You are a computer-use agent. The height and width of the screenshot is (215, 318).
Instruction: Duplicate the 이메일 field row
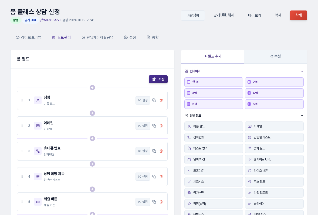[x=154, y=126]
